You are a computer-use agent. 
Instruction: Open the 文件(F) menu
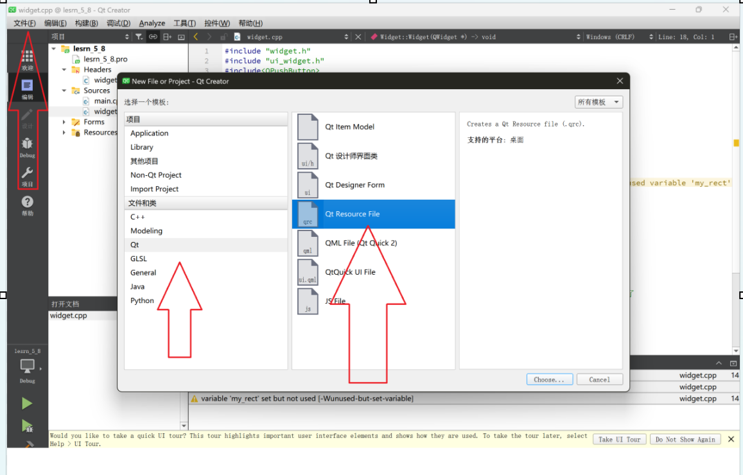24,23
